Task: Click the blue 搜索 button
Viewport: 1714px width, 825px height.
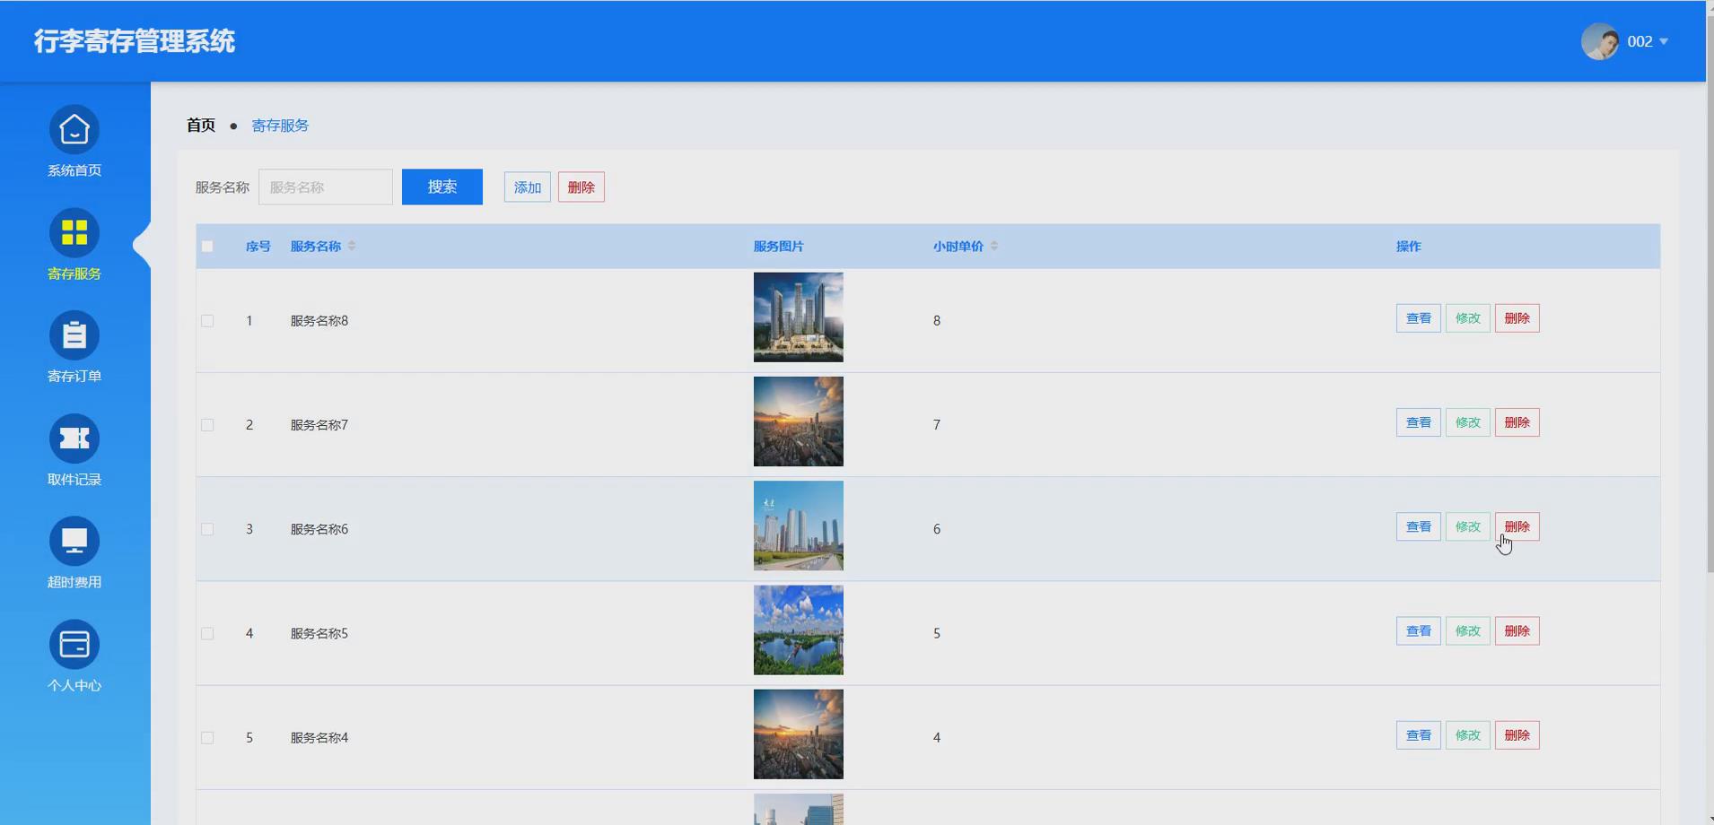Action: pos(442,187)
